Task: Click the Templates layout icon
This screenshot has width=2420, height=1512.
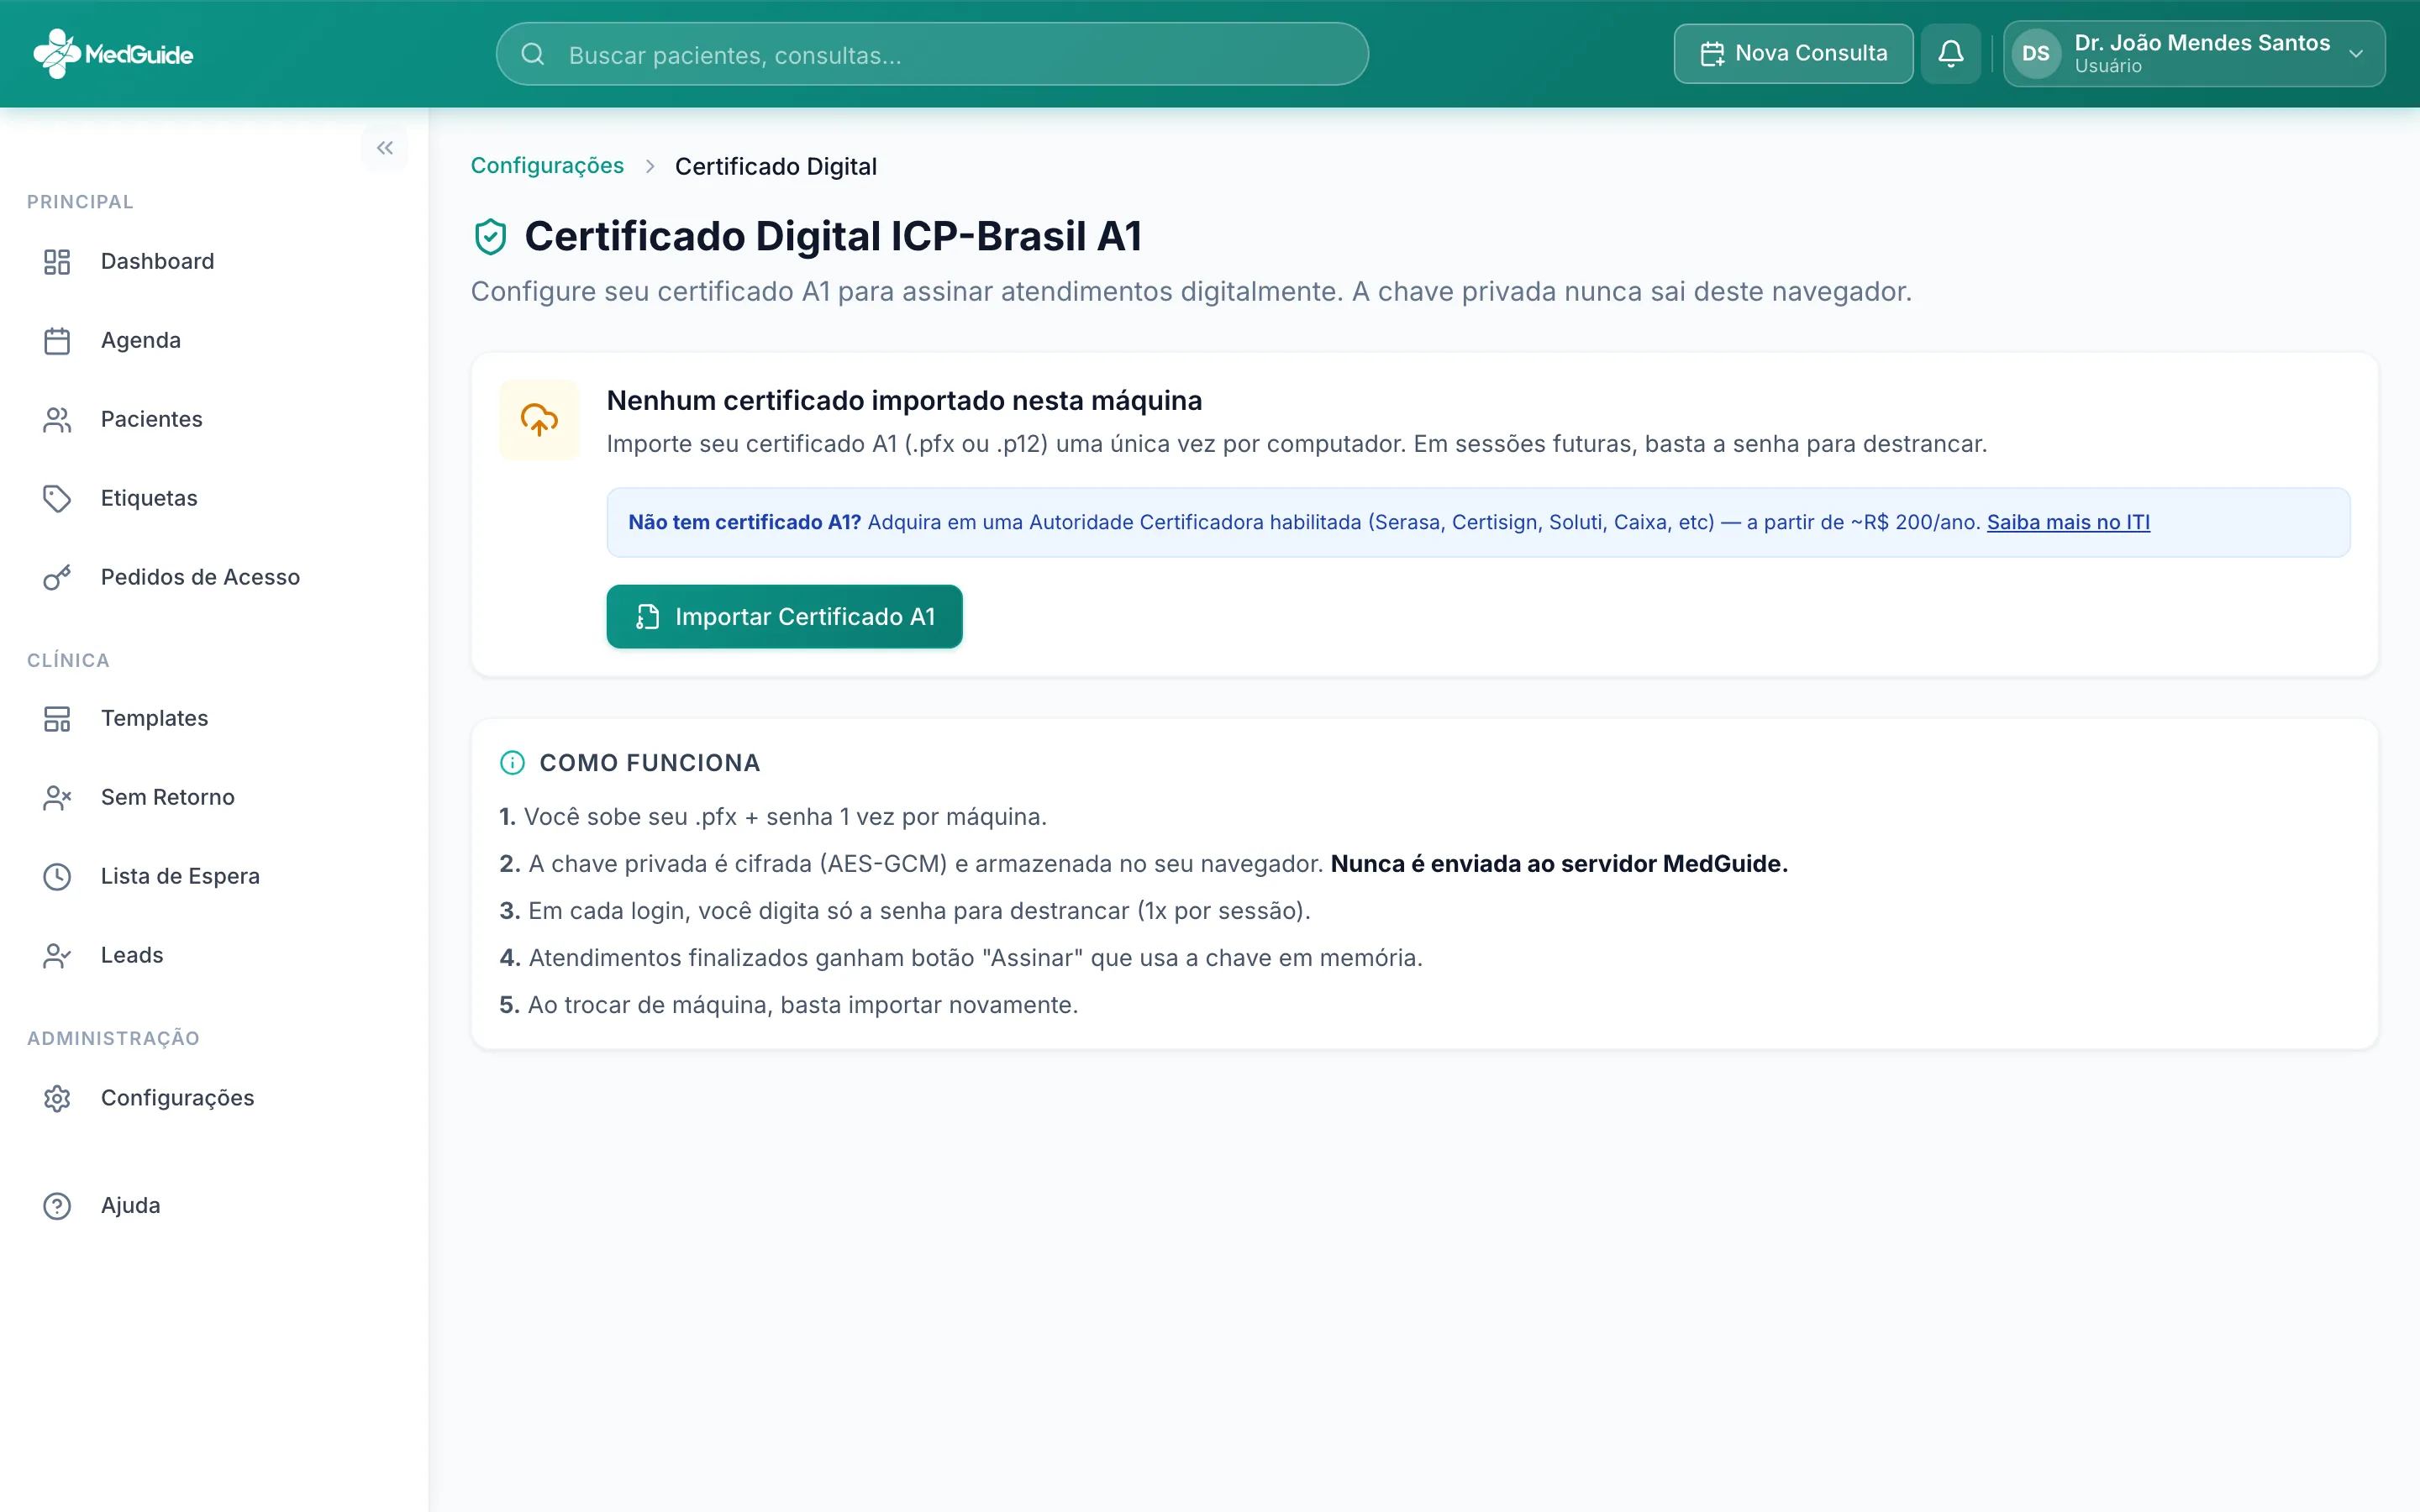Action: (57, 719)
